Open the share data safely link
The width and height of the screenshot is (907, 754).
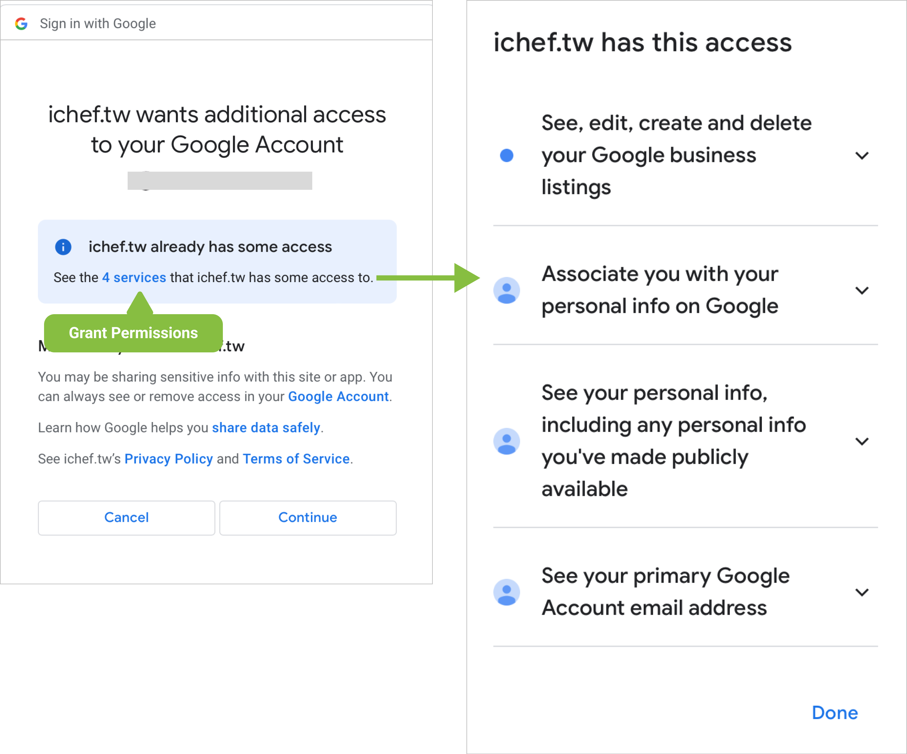266,428
